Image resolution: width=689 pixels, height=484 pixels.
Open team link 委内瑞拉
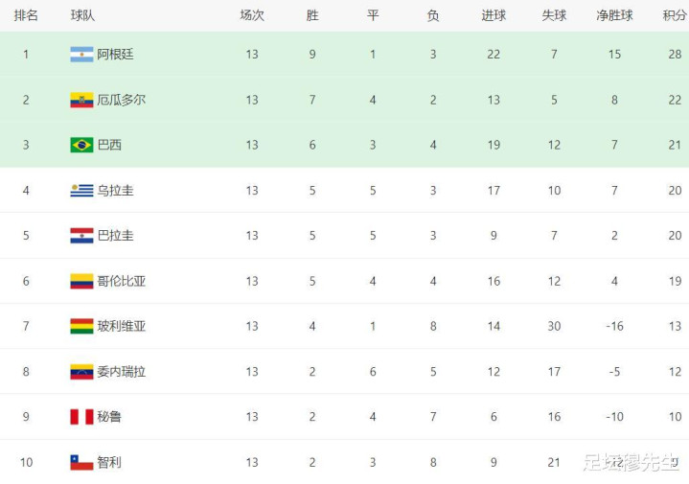click(122, 372)
